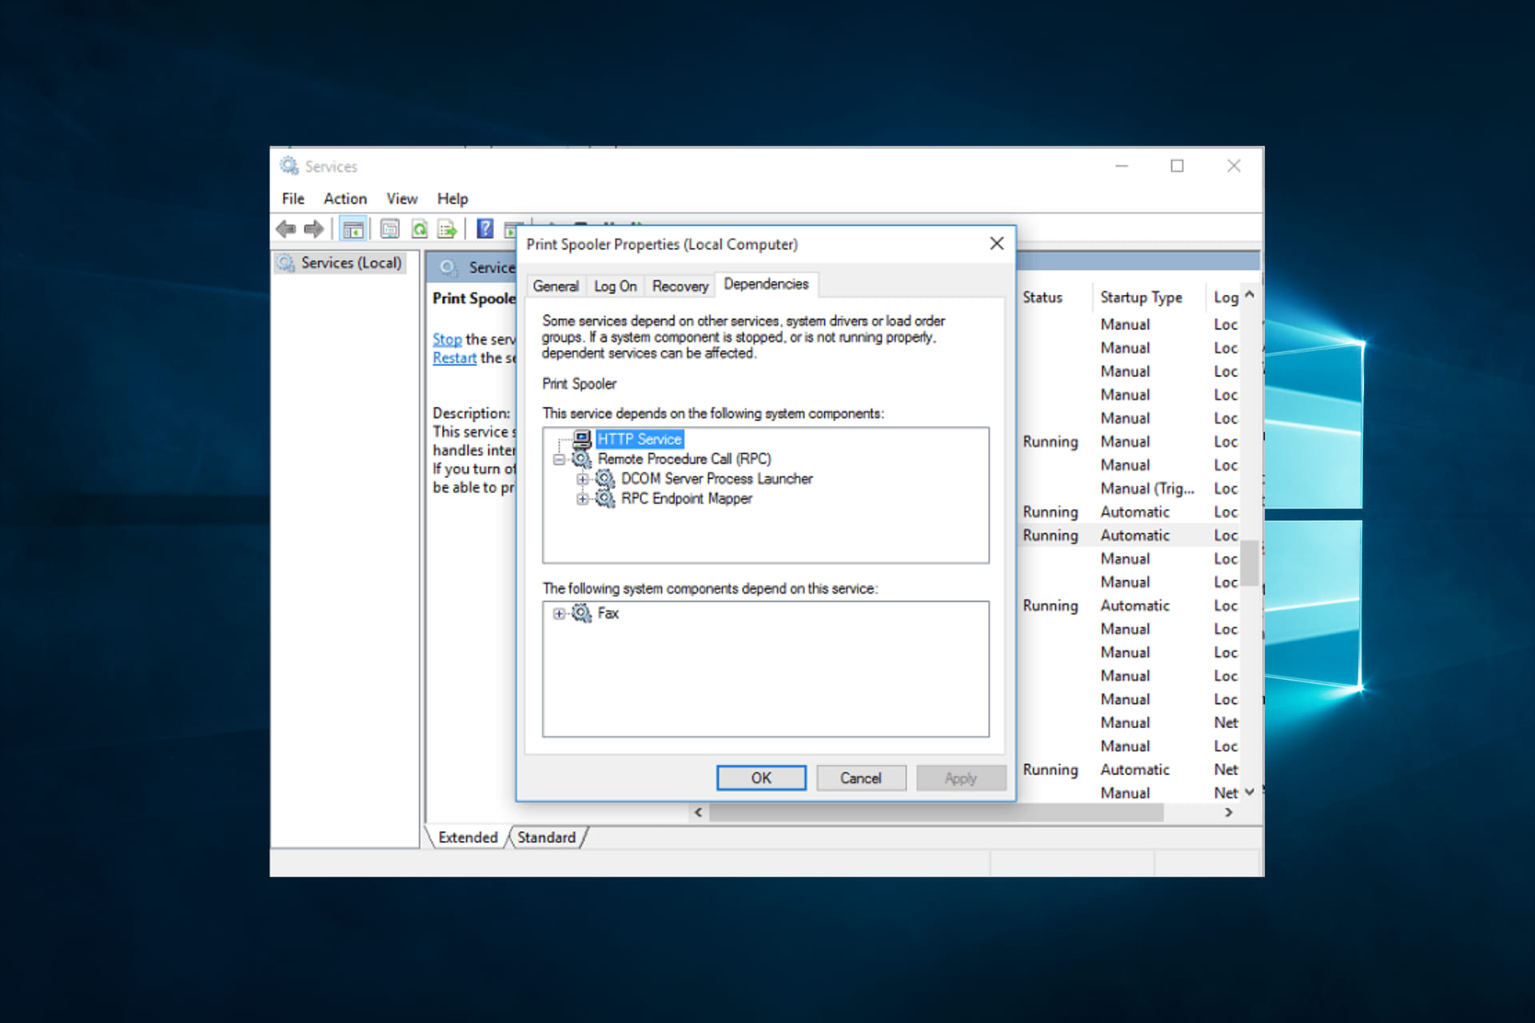Click the Export List toolbar icon

pyautogui.click(x=448, y=229)
